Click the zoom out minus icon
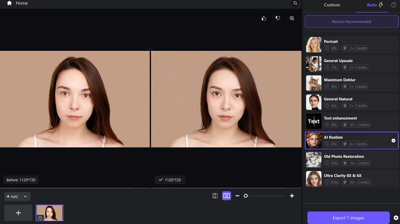 point(238,196)
